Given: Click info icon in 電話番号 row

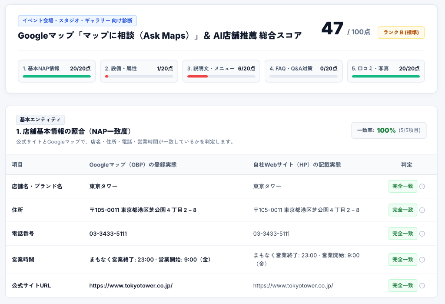Looking at the screenshot, I should tap(422, 234).
